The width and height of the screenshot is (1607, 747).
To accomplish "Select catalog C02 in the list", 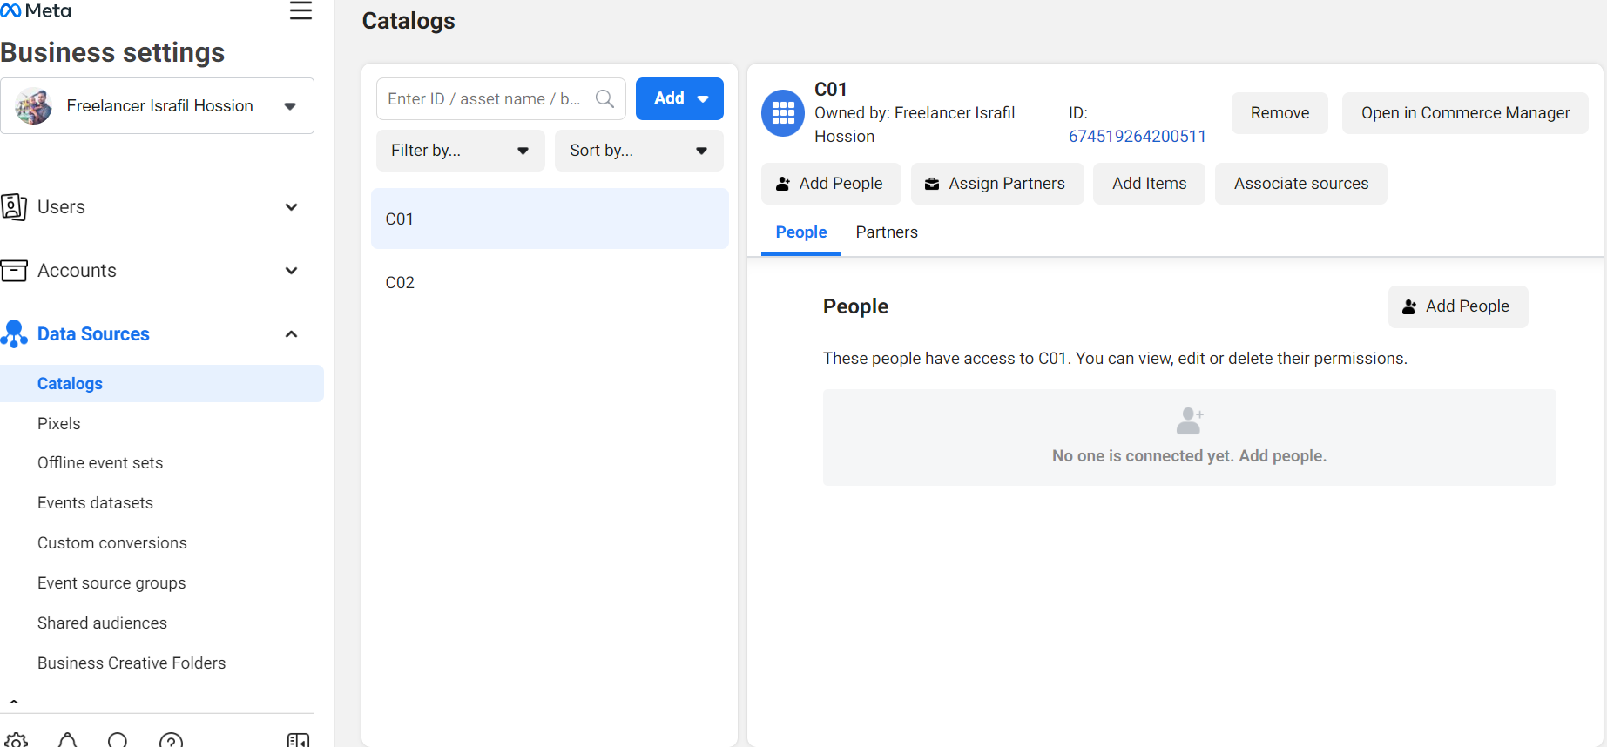I will 550,282.
